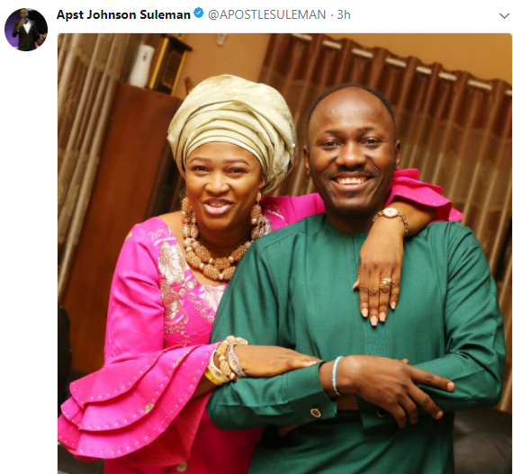Click the gold ring on the hand
This screenshot has width=513, height=474.
pyautogui.click(x=385, y=282)
